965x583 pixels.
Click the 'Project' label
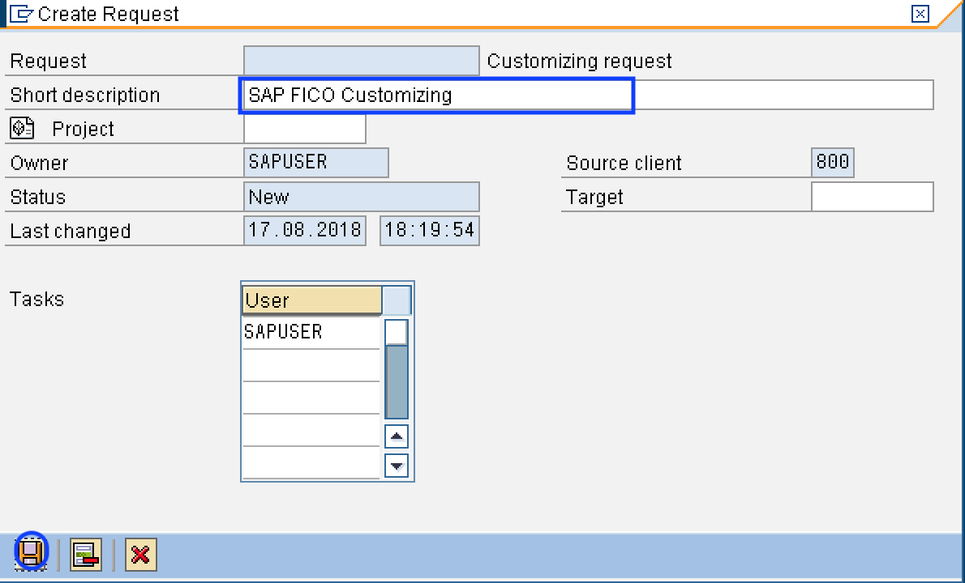(x=83, y=129)
